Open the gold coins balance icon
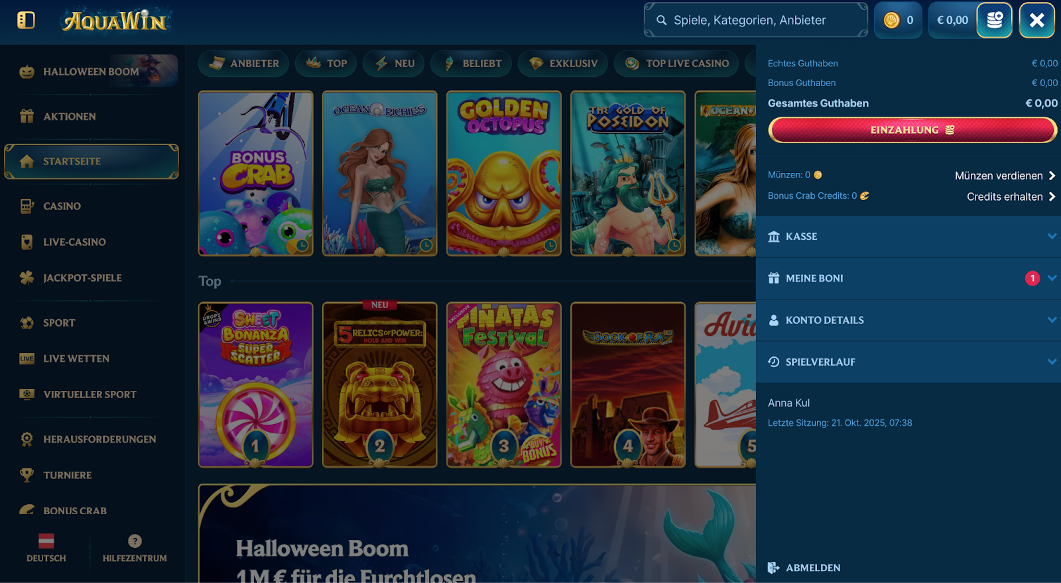 click(892, 21)
